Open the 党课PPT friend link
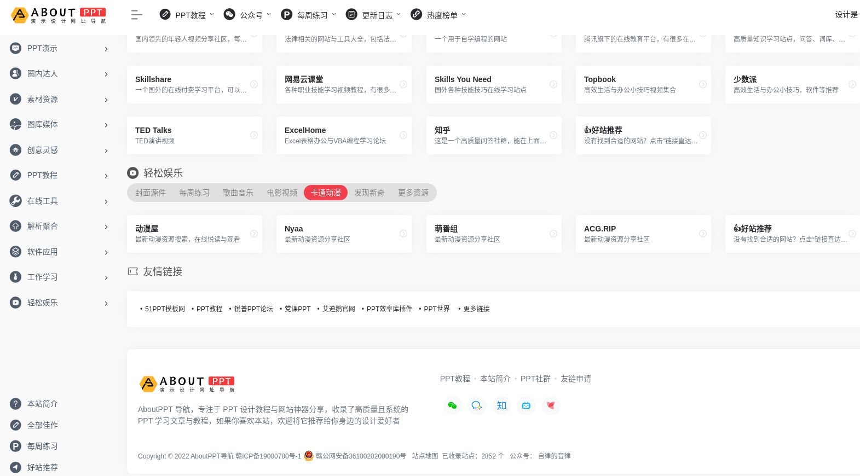The width and height of the screenshot is (860, 476). (297, 309)
